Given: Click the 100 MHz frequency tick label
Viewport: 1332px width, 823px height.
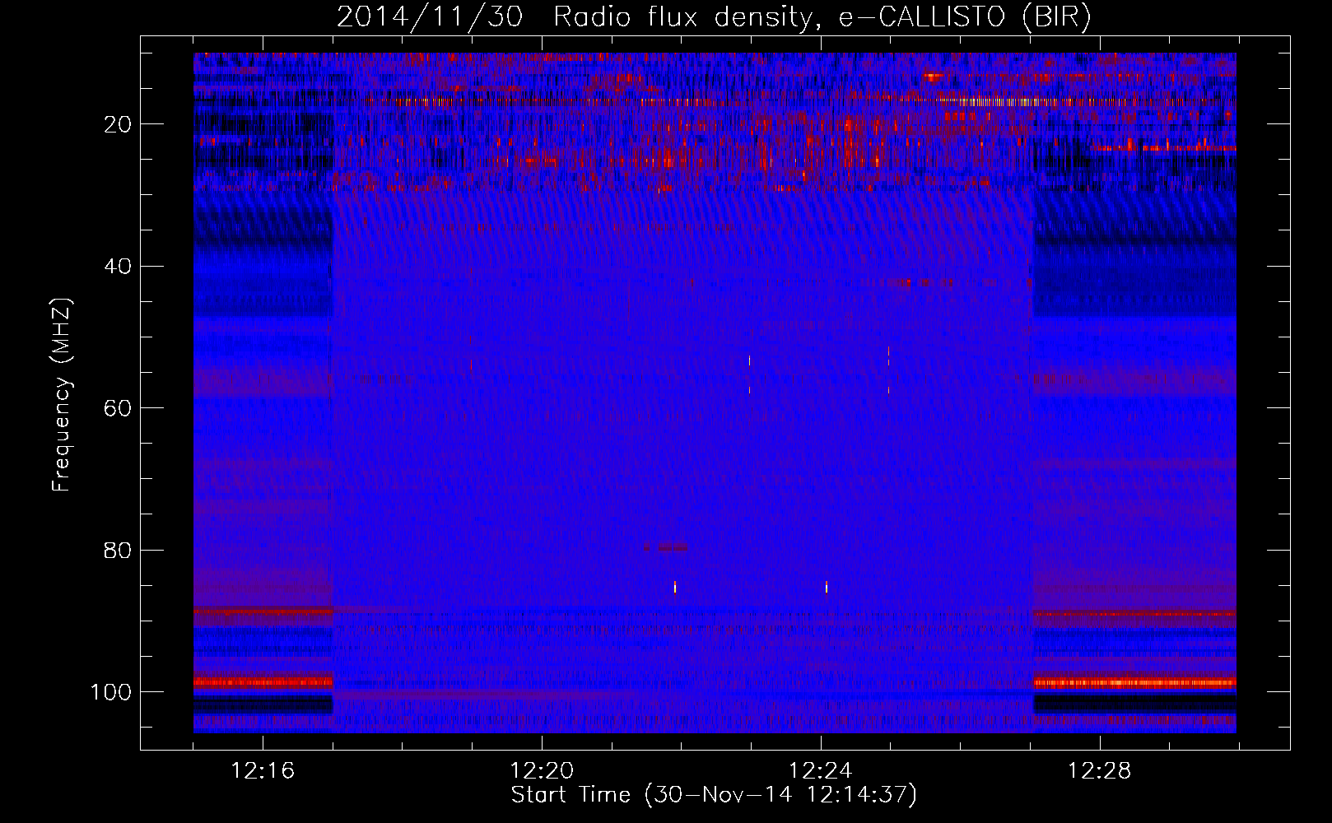Looking at the screenshot, I should 111,692.
